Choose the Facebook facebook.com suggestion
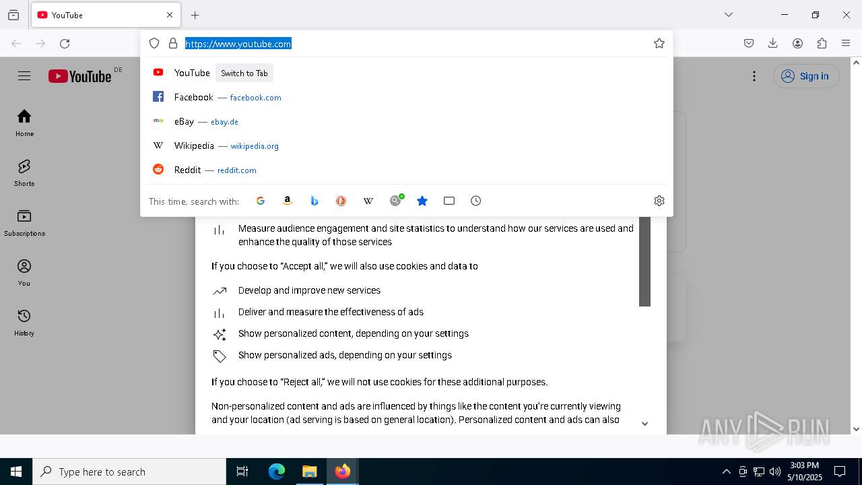The width and height of the screenshot is (862, 485). (407, 97)
